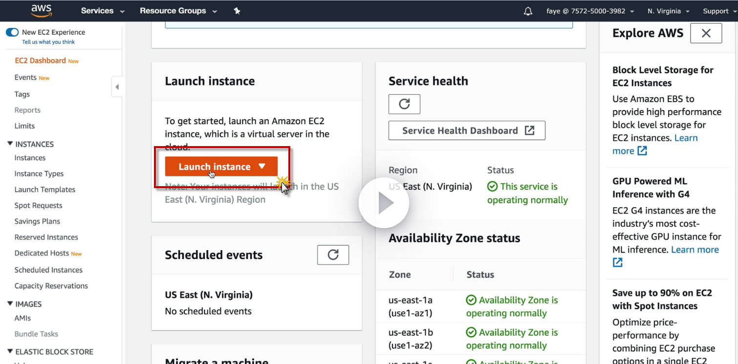Open the notifications bell
Screen dimensions: 738x364
click(528, 11)
